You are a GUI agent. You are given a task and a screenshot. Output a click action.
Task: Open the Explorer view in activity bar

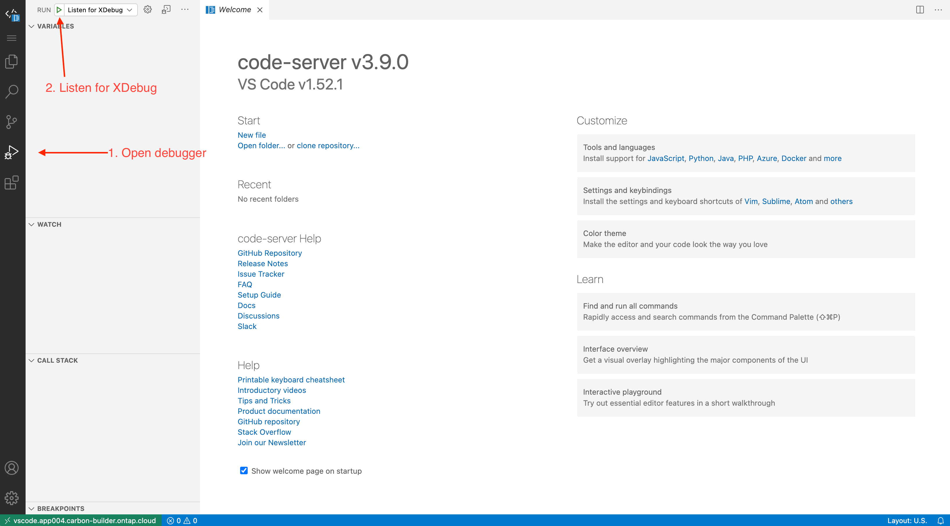(12, 62)
